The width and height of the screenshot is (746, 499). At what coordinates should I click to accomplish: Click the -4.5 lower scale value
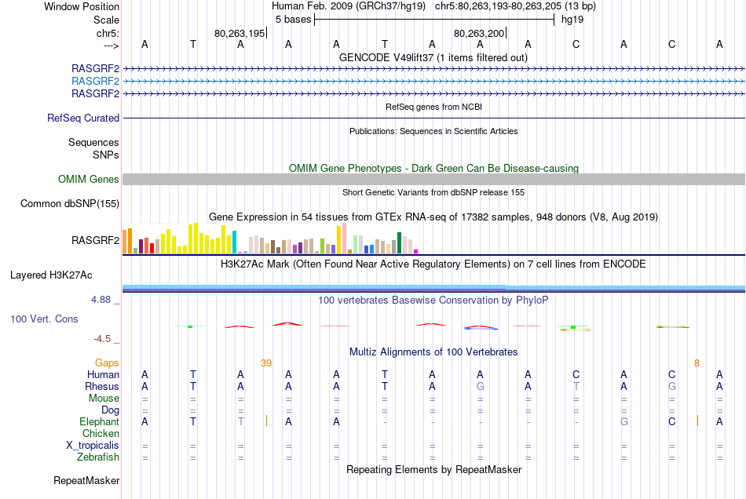[x=102, y=339]
